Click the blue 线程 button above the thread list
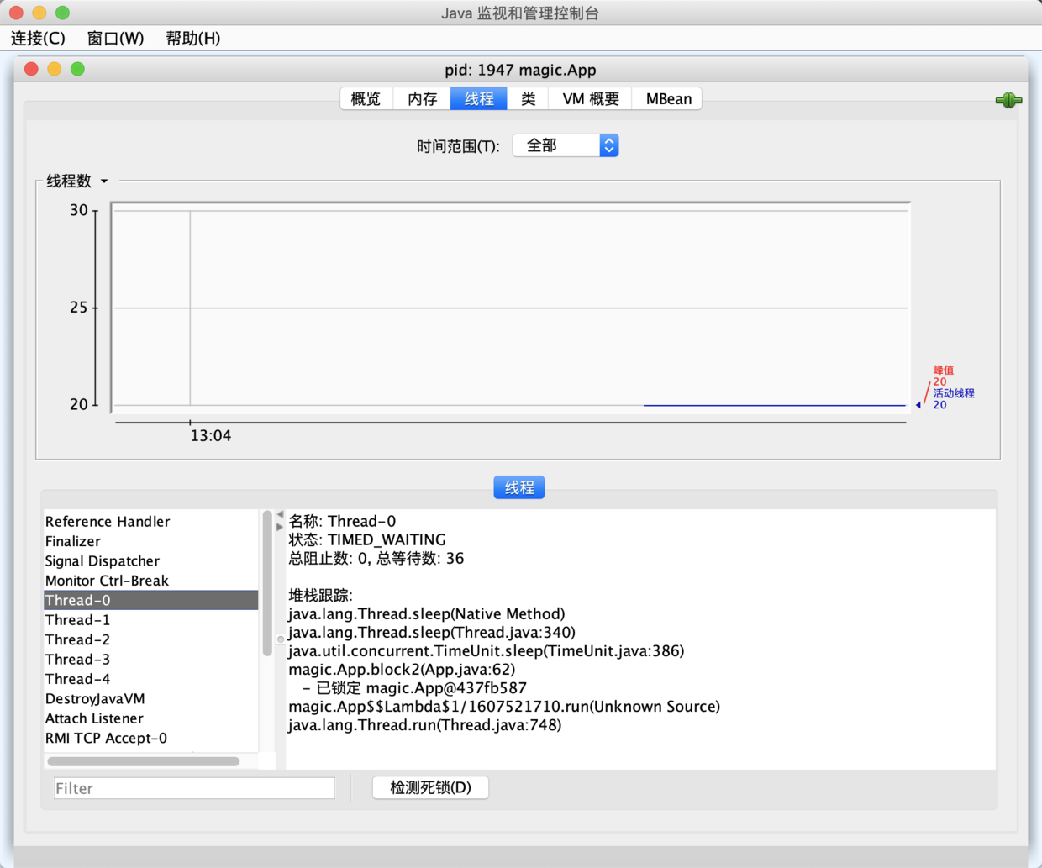The width and height of the screenshot is (1042, 868). click(x=519, y=487)
